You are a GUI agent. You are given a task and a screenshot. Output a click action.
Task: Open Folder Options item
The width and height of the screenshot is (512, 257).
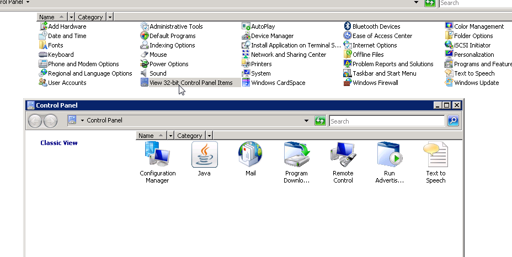tap(469, 36)
